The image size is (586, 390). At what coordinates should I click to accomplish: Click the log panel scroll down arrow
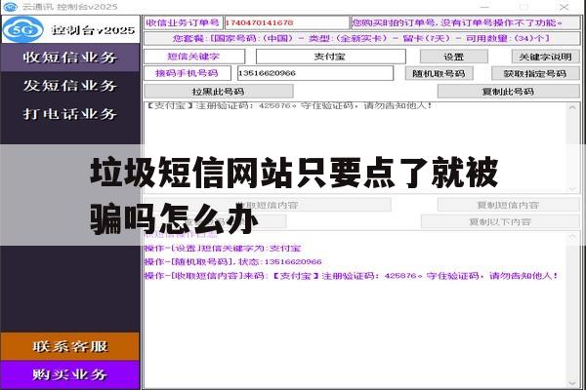click(x=572, y=383)
